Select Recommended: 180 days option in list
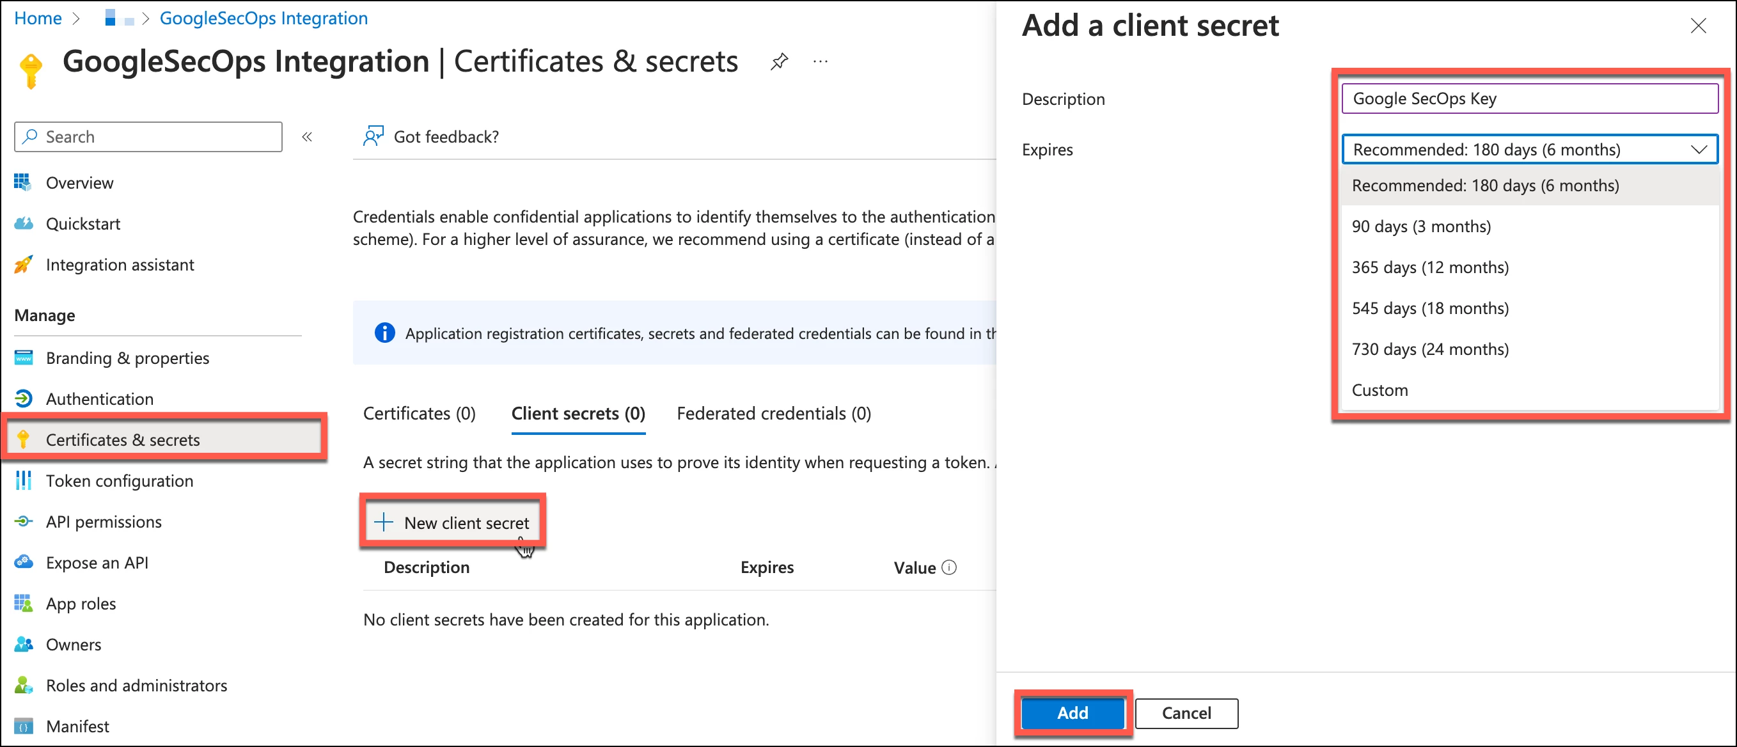Screen dimensions: 1737x747 [x=1529, y=185]
